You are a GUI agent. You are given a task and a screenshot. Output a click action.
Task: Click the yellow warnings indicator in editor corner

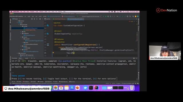pyautogui.click(x=132, y=22)
